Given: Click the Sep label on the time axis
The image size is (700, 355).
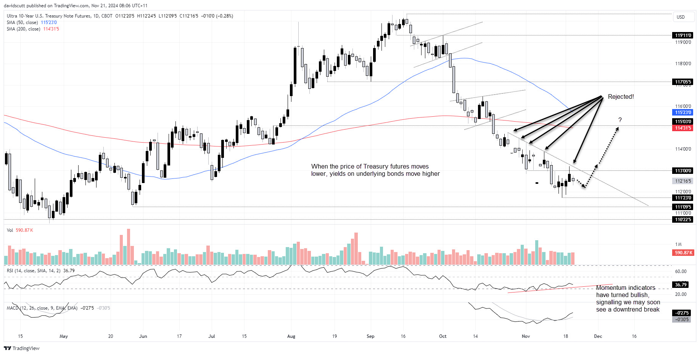Looking at the screenshot, I should (370, 336).
